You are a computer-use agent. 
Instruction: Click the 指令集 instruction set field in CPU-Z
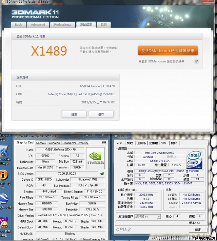click(x=169, y=183)
